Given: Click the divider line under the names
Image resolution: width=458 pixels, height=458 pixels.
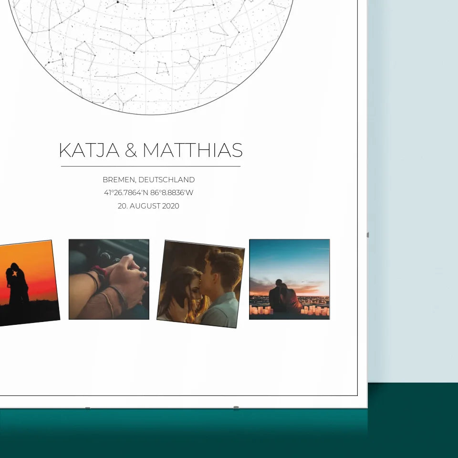Looking at the screenshot, I should point(150,167).
